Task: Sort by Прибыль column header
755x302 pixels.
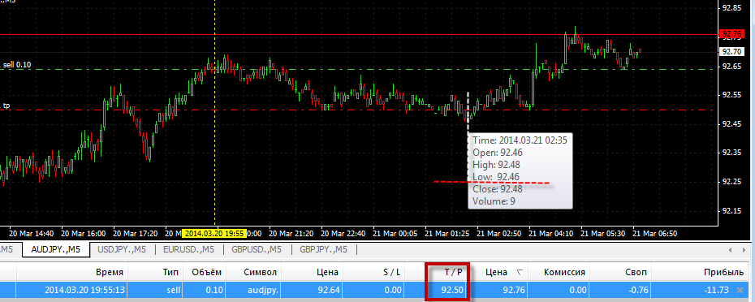Action: click(x=701, y=272)
